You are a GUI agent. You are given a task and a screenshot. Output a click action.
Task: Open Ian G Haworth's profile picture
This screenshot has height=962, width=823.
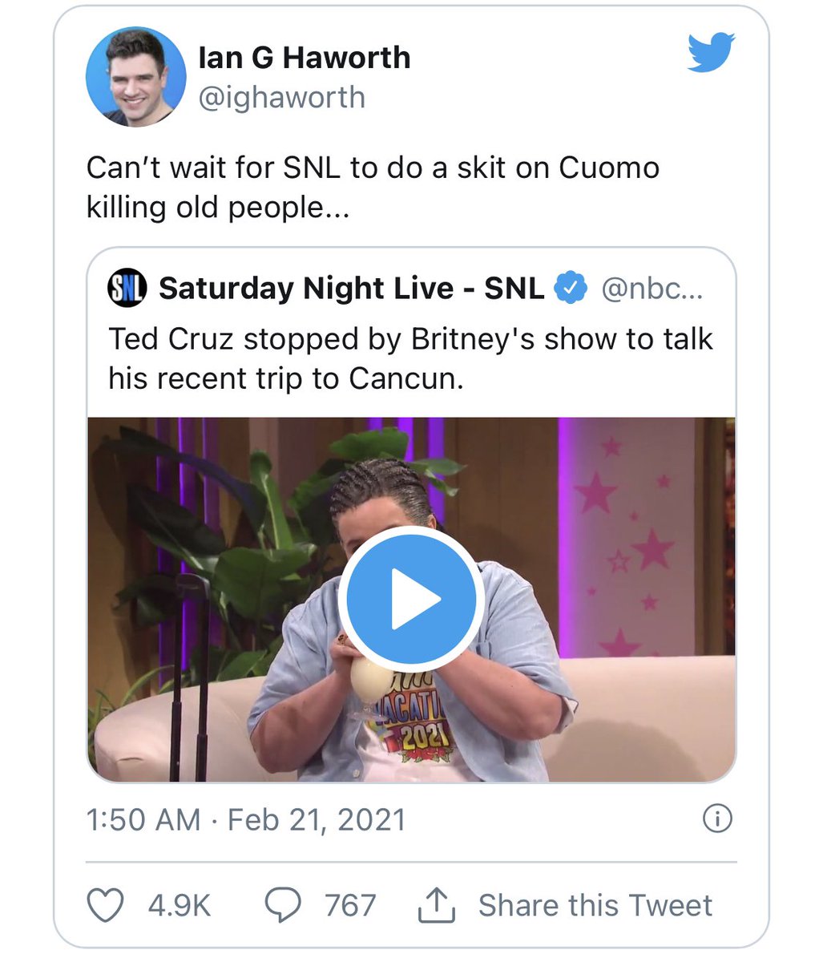135,77
